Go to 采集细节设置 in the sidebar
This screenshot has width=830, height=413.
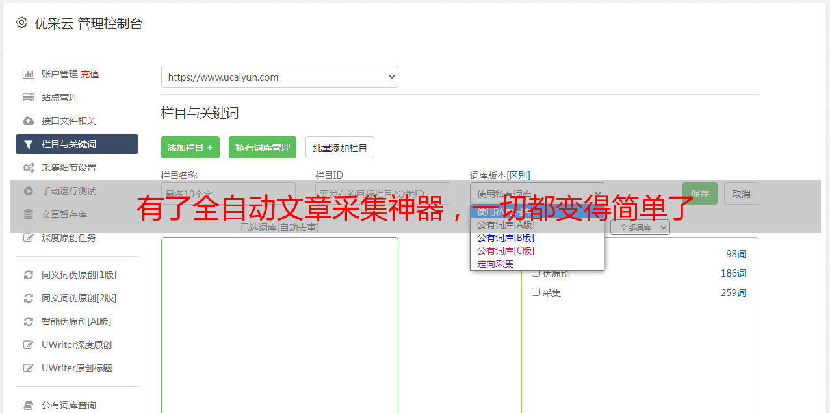[69, 168]
